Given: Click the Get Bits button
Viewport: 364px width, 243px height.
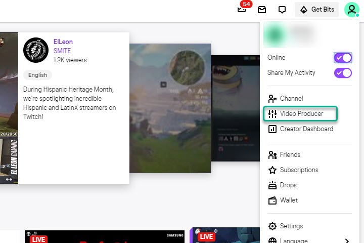Looking at the screenshot, I should 317,10.
